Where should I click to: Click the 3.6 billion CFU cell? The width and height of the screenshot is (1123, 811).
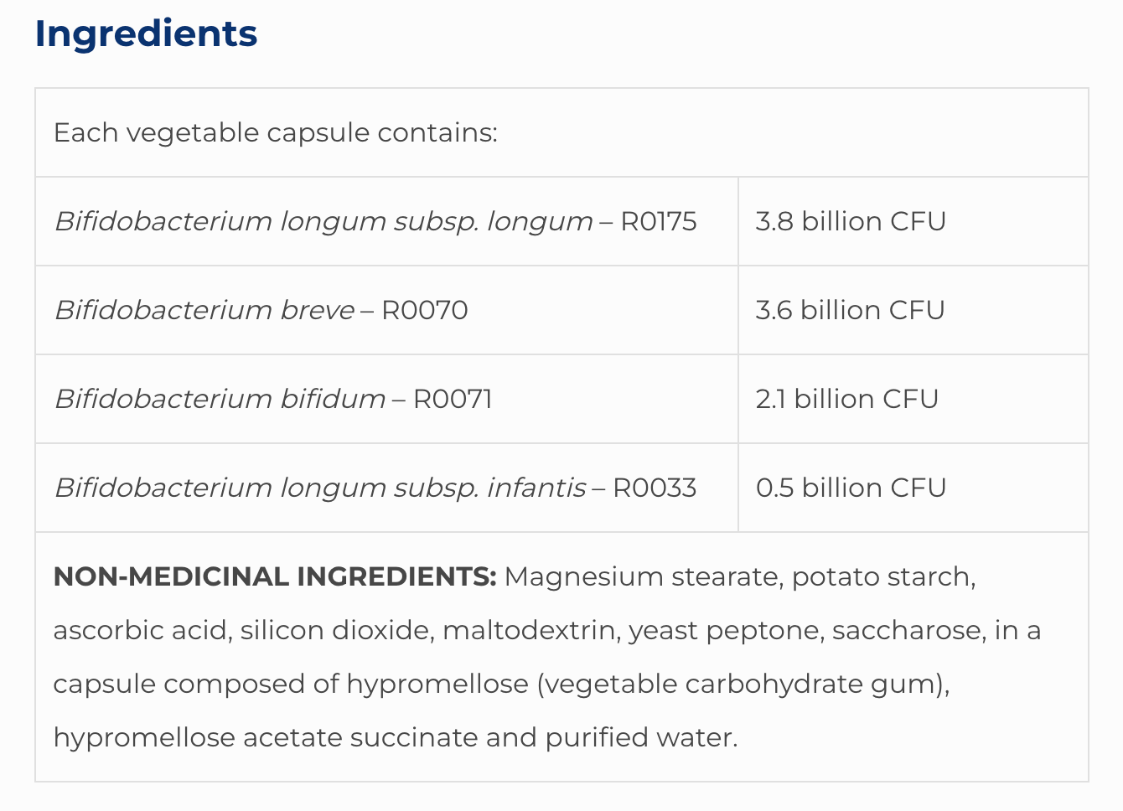click(850, 311)
